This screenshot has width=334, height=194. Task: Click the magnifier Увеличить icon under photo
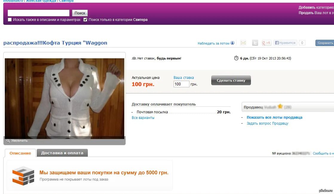click(x=8, y=141)
